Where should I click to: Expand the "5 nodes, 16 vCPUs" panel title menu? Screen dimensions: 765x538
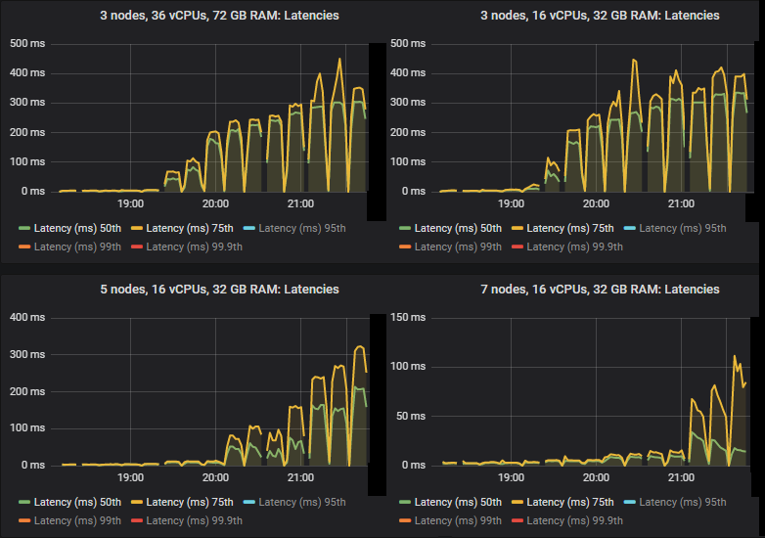point(191,290)
